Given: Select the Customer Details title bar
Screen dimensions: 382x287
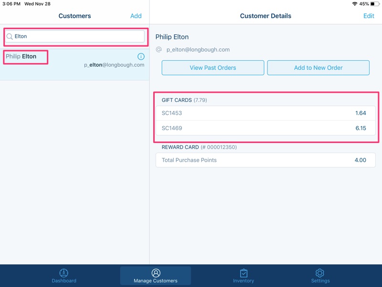Looking at the screenshot, I should (265, 16).
